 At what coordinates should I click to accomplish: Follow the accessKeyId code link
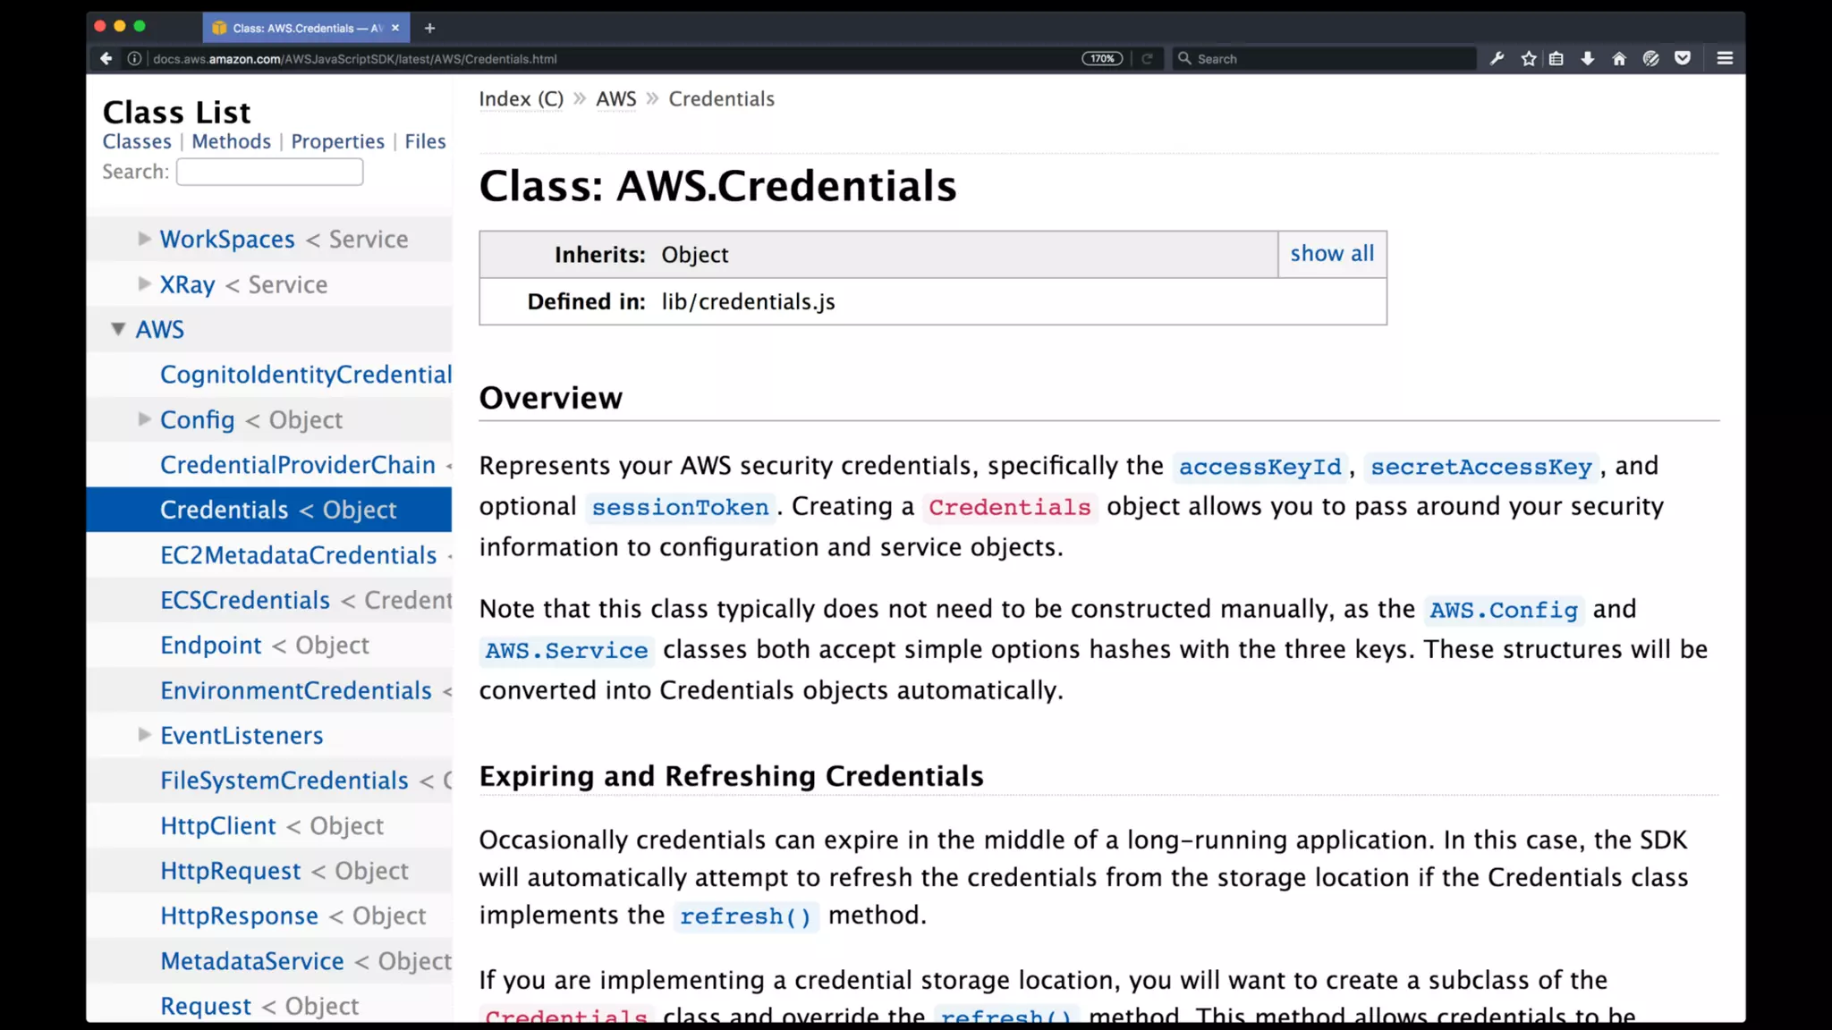tap(1260, 467)
